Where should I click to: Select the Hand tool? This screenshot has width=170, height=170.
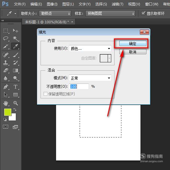pos(6,103)
